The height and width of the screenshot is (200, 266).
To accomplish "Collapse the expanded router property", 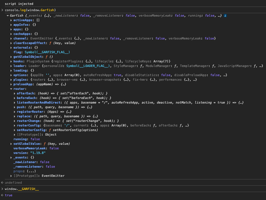I will (11, 89).
